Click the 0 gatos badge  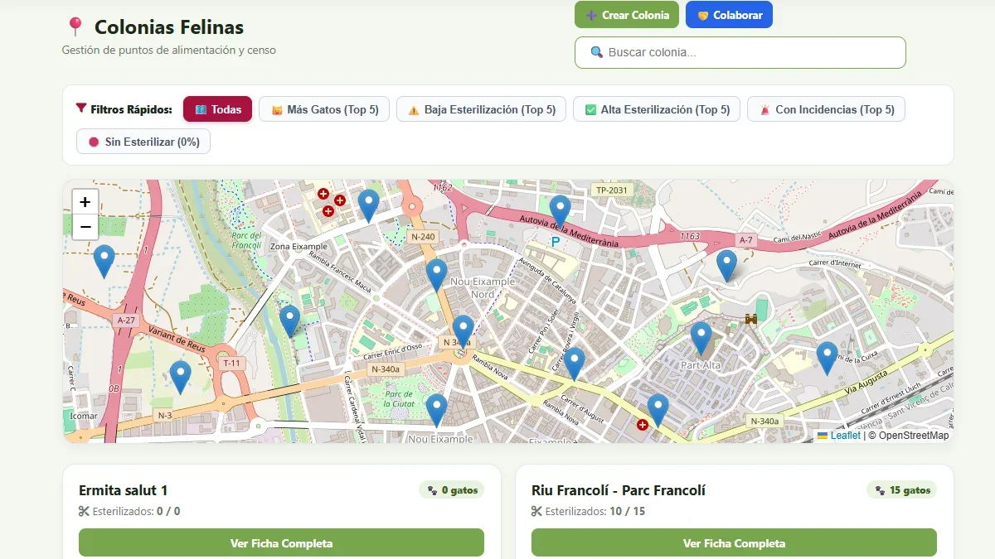click(x=452, y=490)
